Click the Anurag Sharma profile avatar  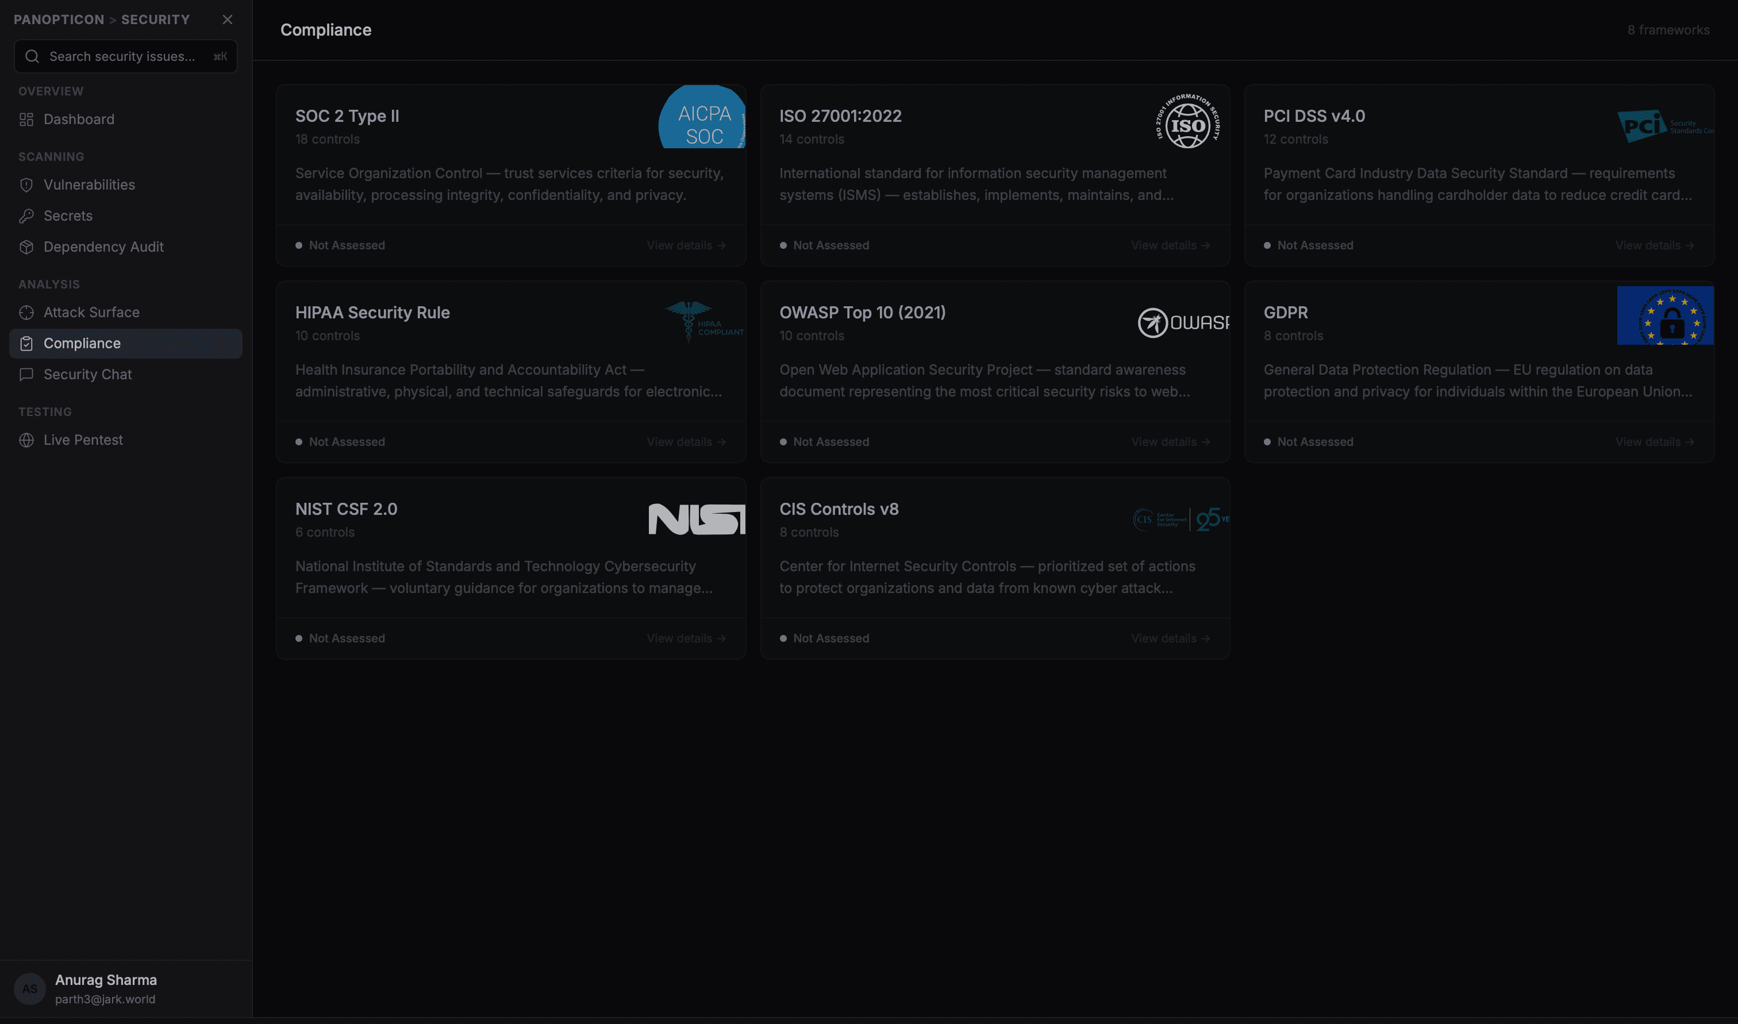pyautogui.click(x=29, y=988)
